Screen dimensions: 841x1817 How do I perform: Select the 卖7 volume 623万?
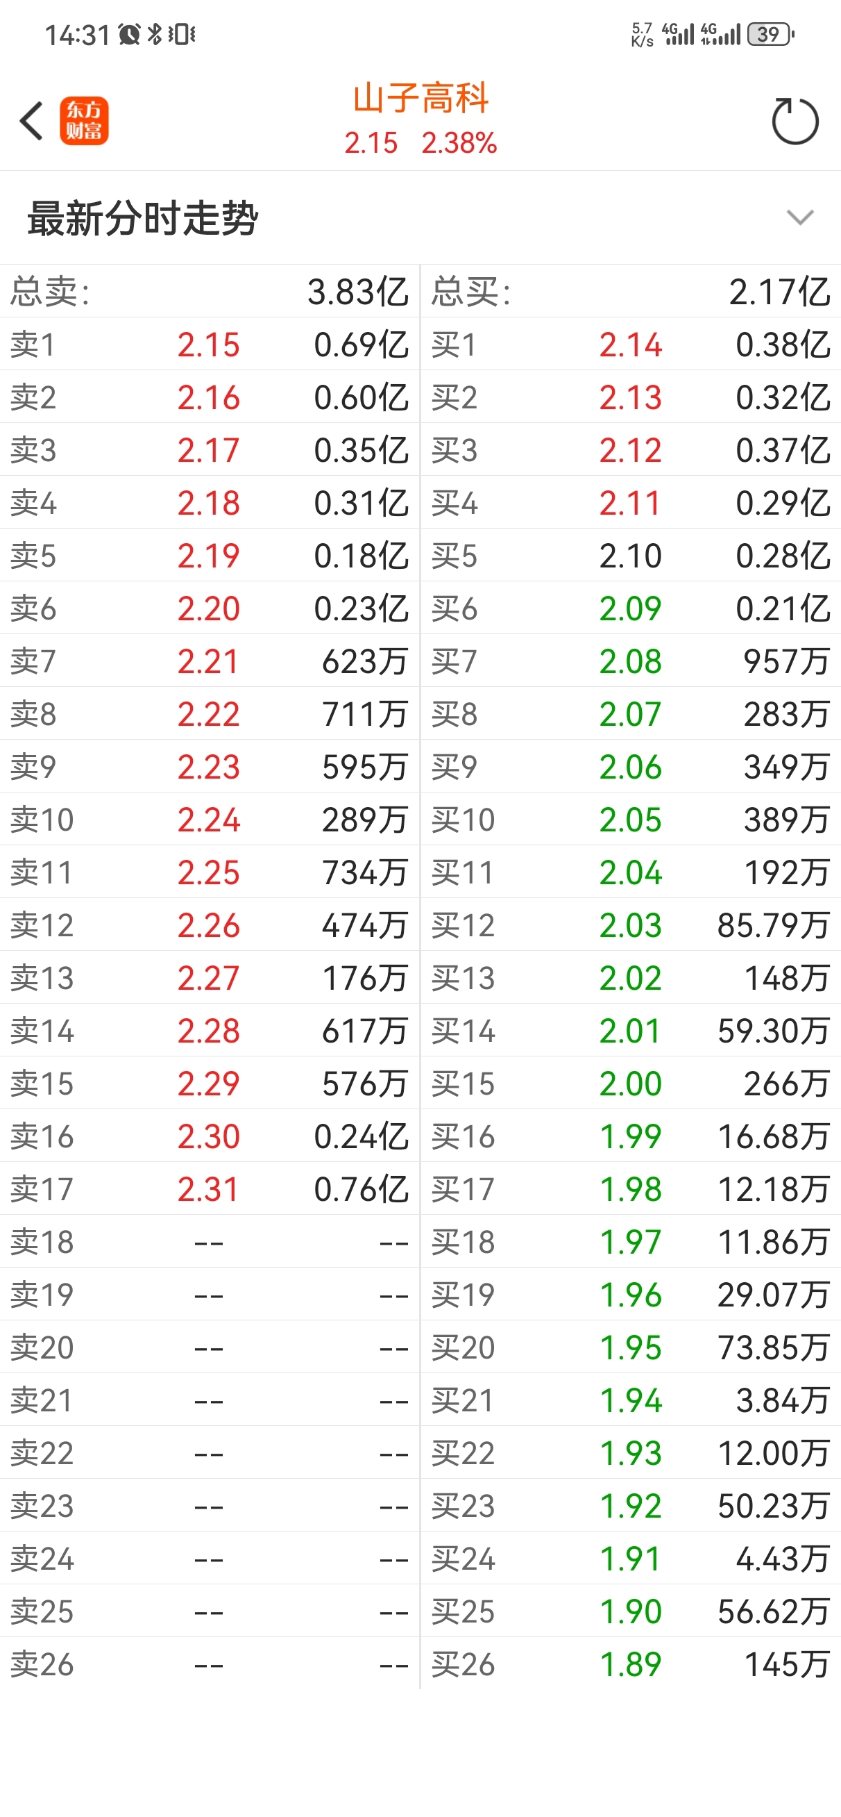[365, 661]
